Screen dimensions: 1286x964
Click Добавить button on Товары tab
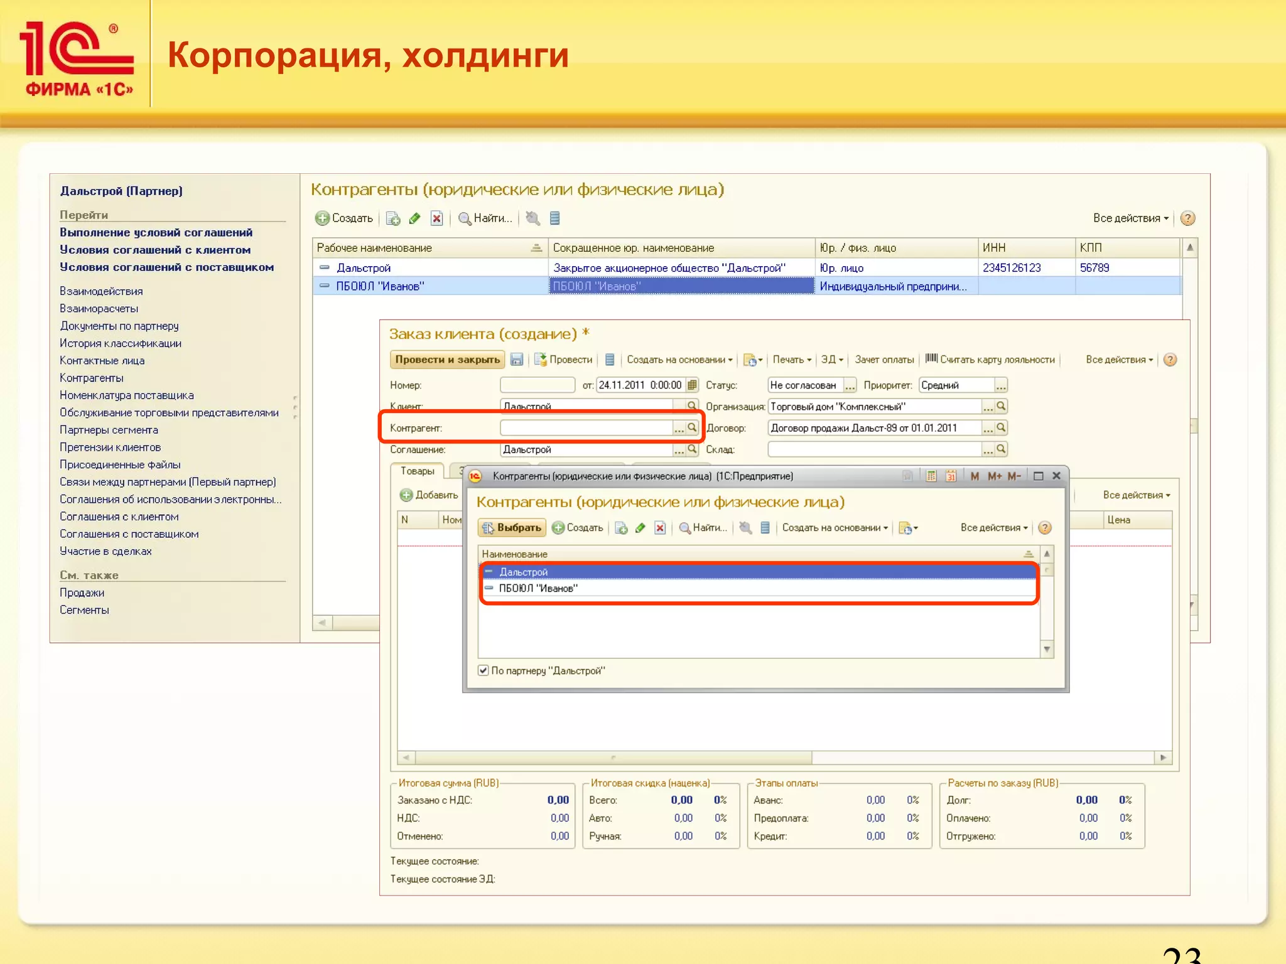[x=429, y=495]
